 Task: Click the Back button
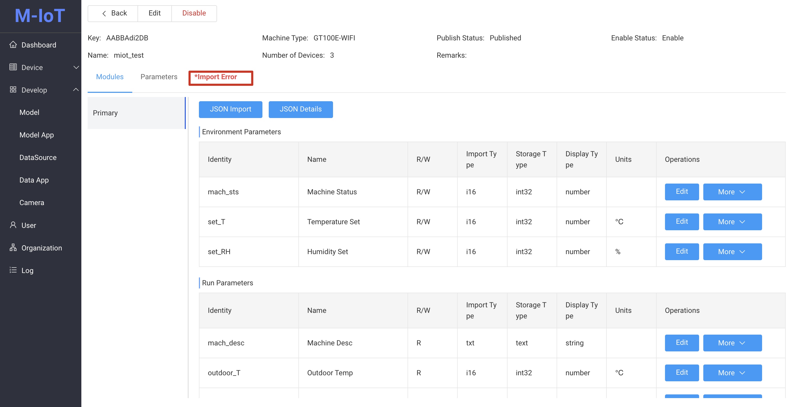(x=113, y=13)
